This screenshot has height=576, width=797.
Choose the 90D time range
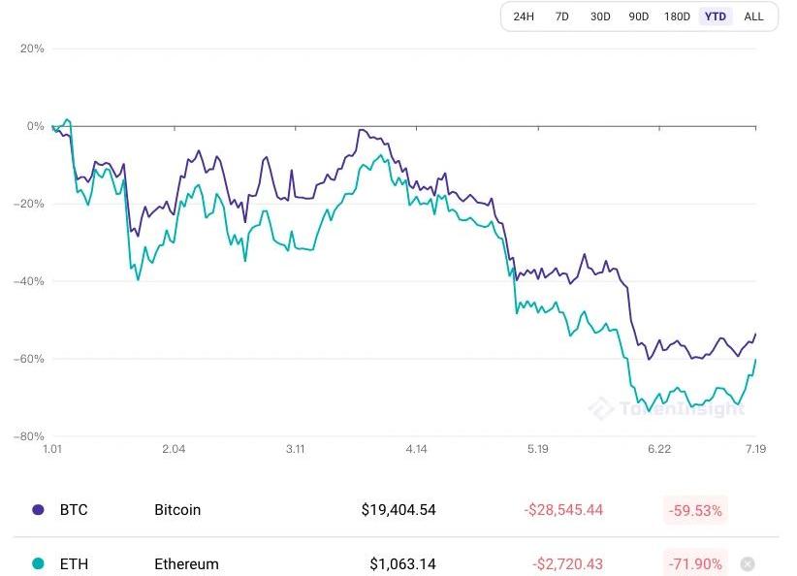638,16
